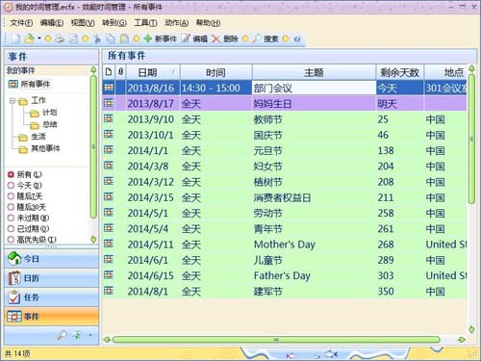This screenshot has width=481, height=361.
Task: Click the 编辑 edit toolbar button
Action: click(194, 39)
